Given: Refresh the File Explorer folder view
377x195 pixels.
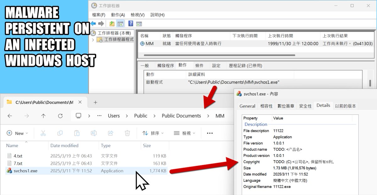Looking at the screenshot, I should (60, 116).
